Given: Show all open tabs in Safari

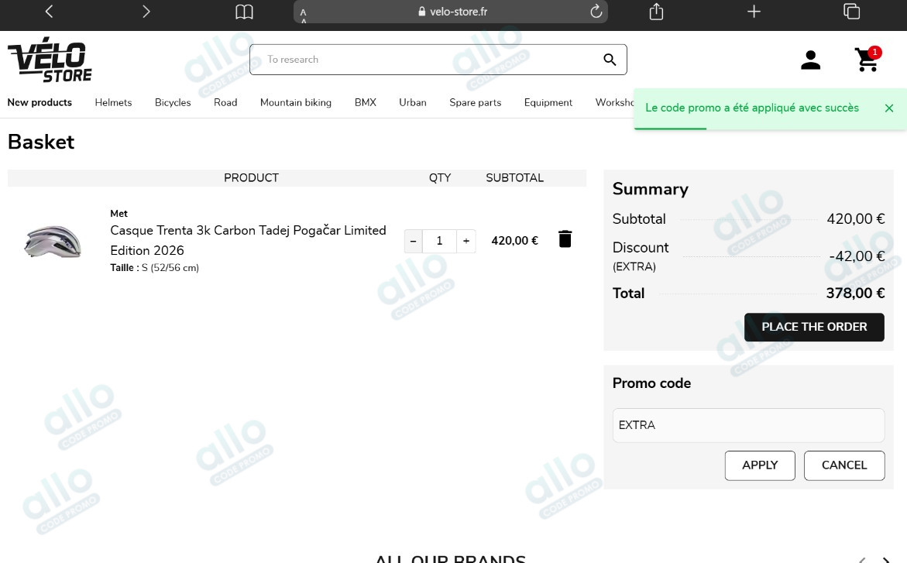Looking at the screenshot, I should (x=852, y=12).
